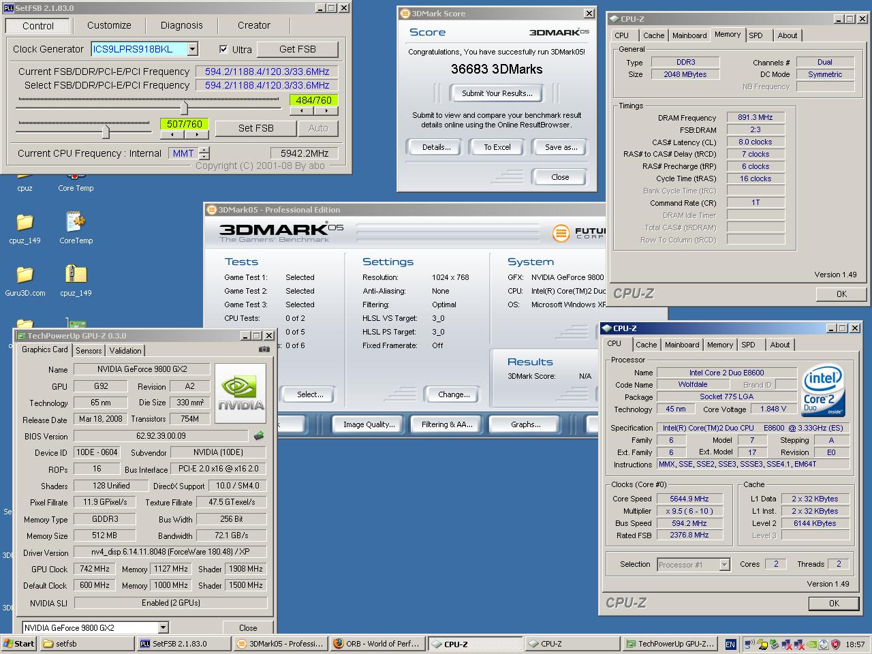Switch to setfsb folder in taskbar
This screenshot has width=872, height=654.
[87, 643]
